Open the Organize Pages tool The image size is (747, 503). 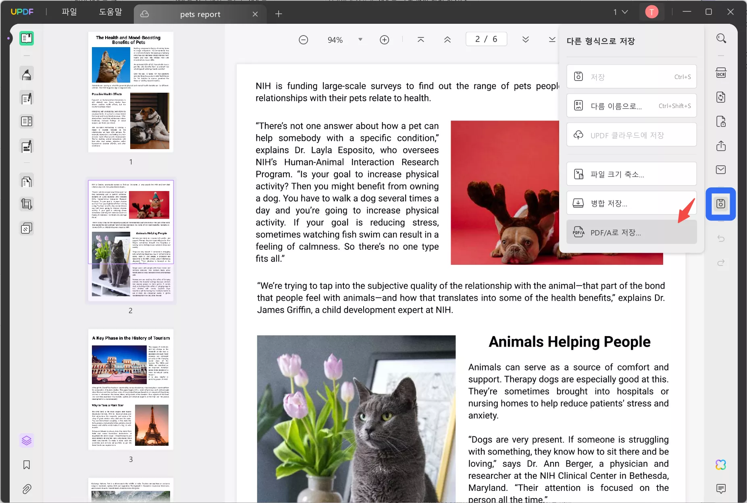point(27,182)
